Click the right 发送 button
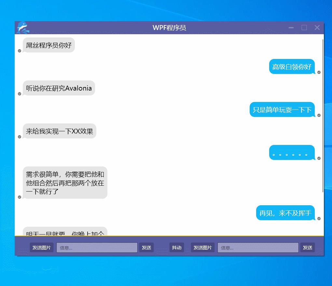 click(x=308, y=248)
